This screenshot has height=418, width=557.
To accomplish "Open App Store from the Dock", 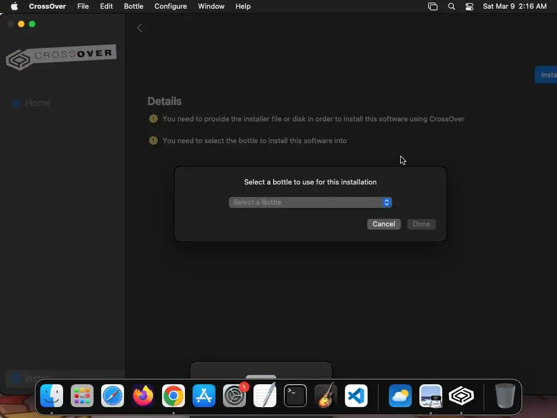I will 204,396.
